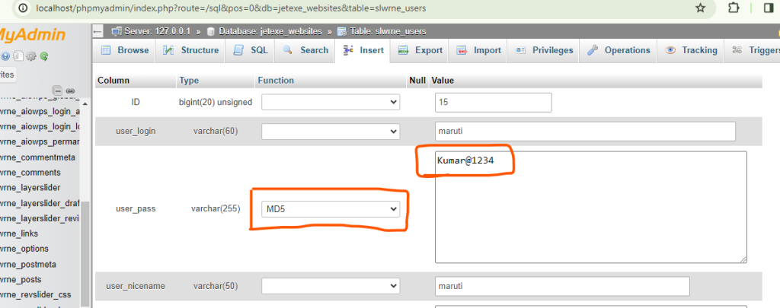Collapse all navigation tree items icon
The image size is (780, 308).
[x=58, y=91]
